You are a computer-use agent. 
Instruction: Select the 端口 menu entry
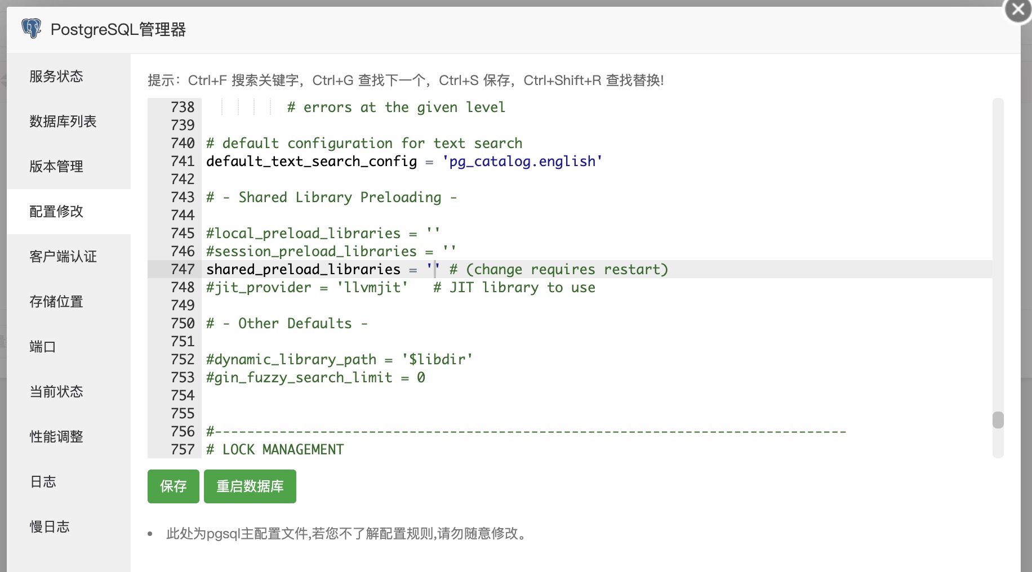(69, 347)
